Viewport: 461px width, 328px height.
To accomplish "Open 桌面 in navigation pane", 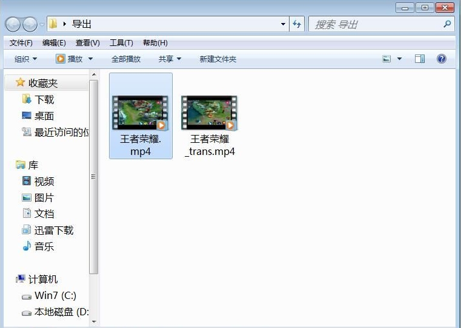I will 44,116.
